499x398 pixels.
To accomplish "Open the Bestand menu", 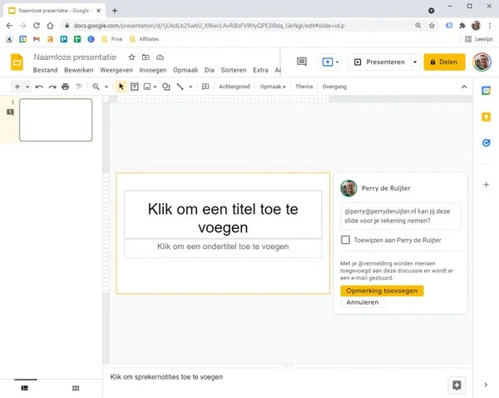I will 45,70.
